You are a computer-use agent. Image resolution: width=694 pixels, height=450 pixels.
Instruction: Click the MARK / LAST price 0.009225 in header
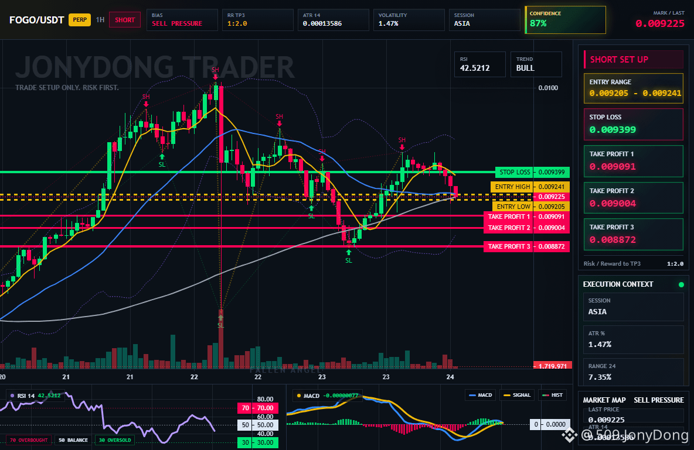pos(660,23)
